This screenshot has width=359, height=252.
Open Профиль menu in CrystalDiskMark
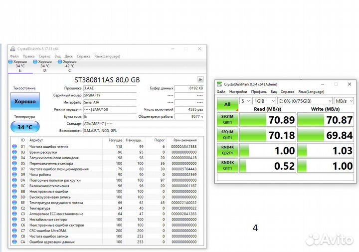point(259,92)
